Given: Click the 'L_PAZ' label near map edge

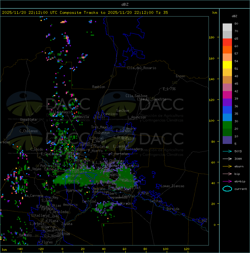Looking at the screenshot, I should 203,221.
